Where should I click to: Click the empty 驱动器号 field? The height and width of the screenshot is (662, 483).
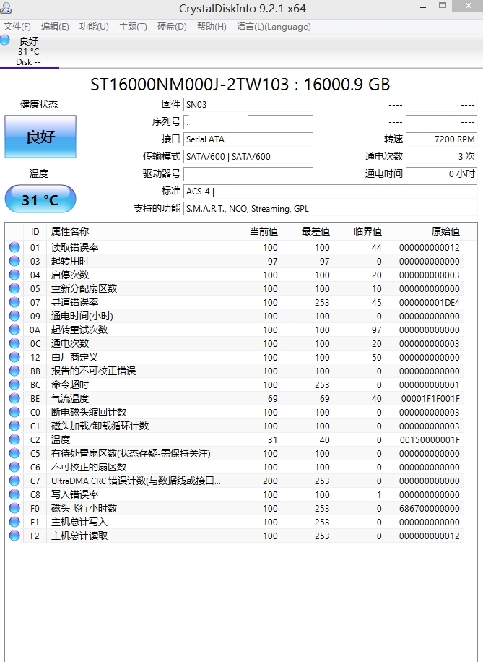click(x=248, y=174)
